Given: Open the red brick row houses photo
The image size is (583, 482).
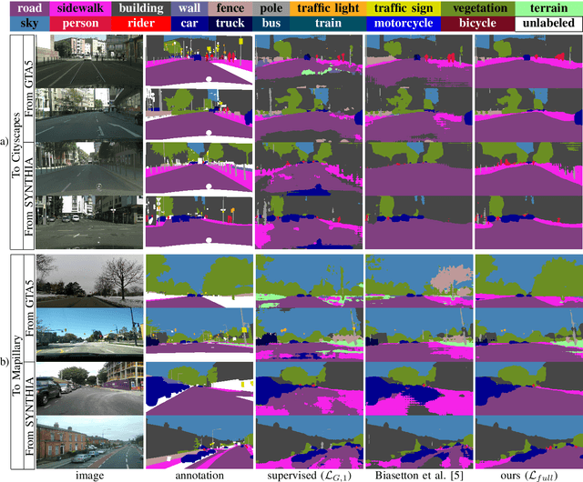Looking at the screenshot, I should pos(89,442).
